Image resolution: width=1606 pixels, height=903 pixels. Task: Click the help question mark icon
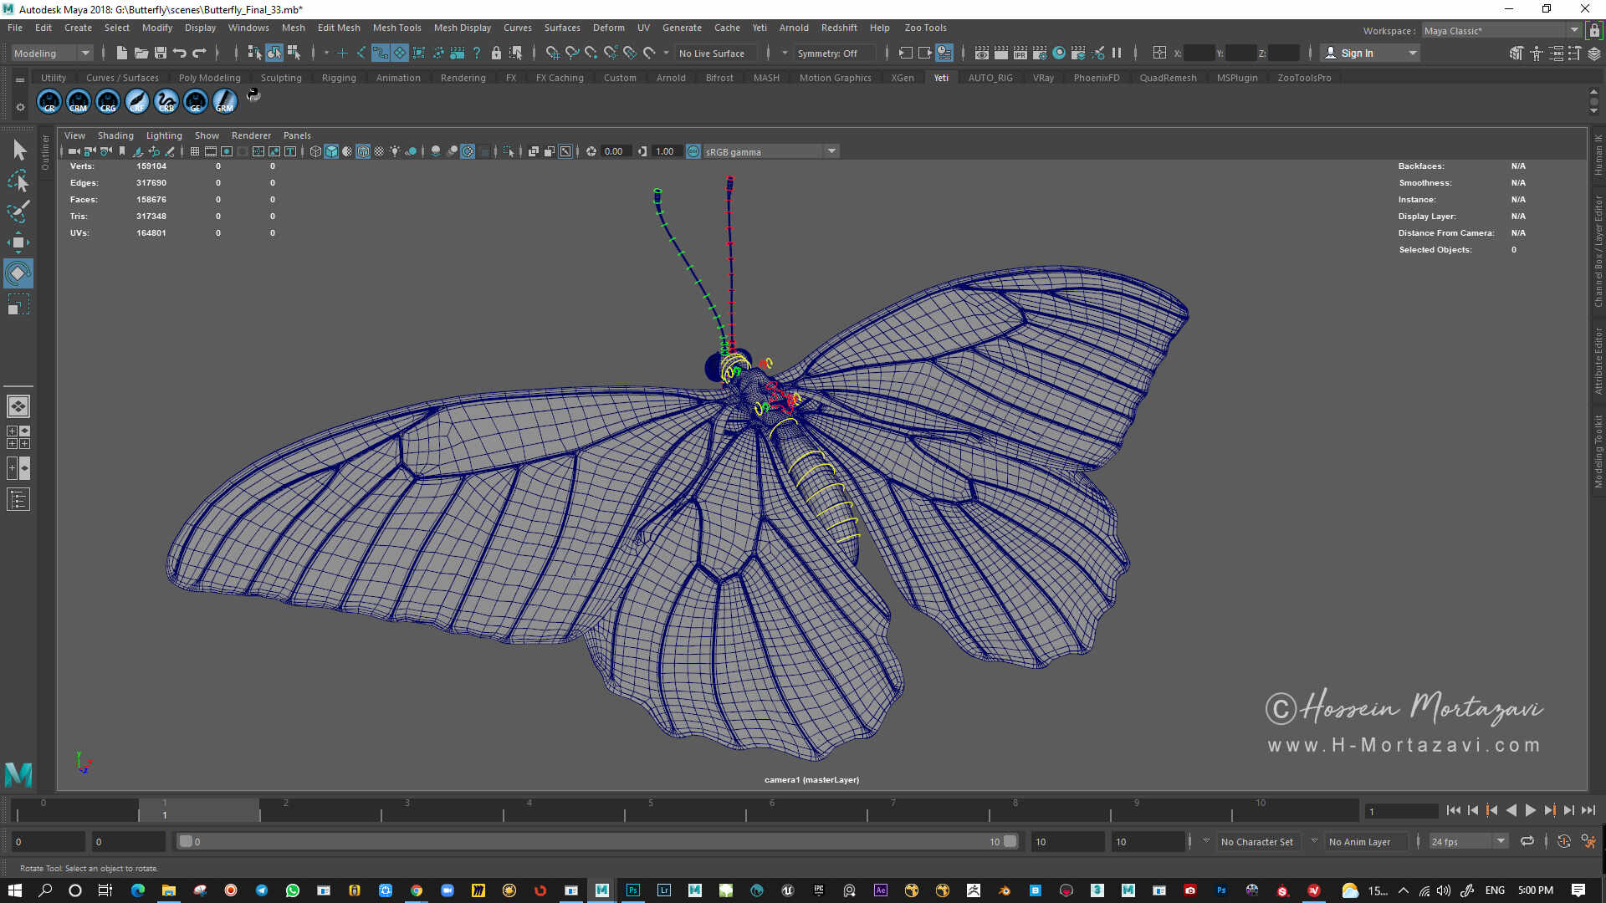pos(477,53)
